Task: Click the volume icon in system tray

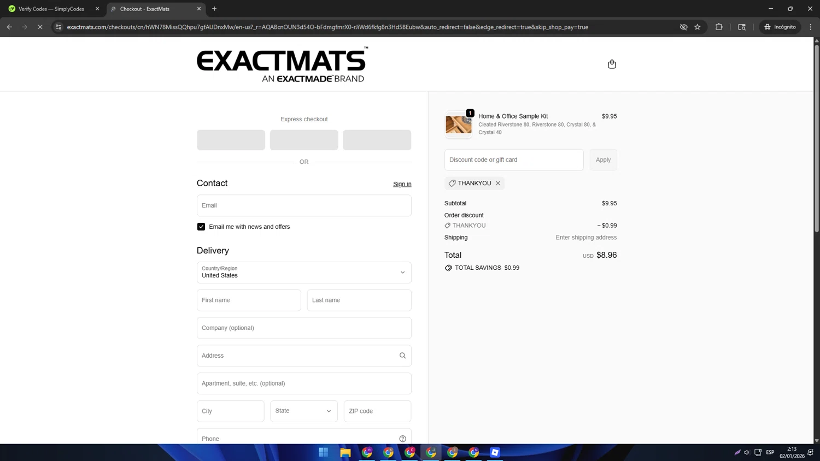Action: (747, 452)
